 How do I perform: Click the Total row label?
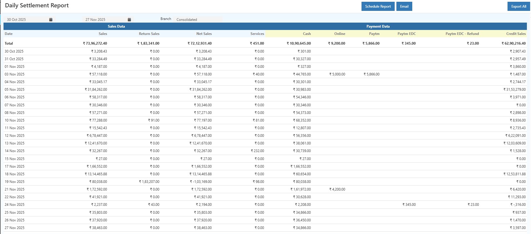(9, 43)
